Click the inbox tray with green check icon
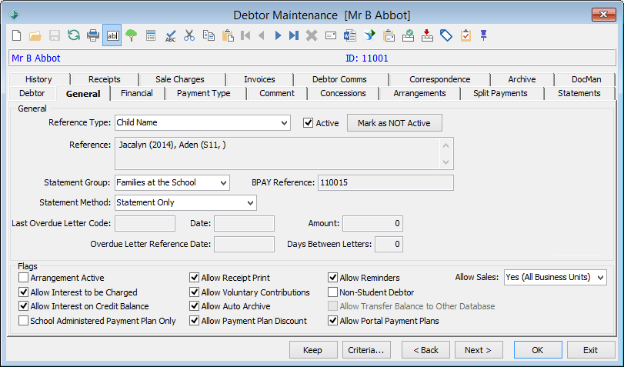Image resolution: width=624 pixels, height=367 pixels. [x=408, y=35]
